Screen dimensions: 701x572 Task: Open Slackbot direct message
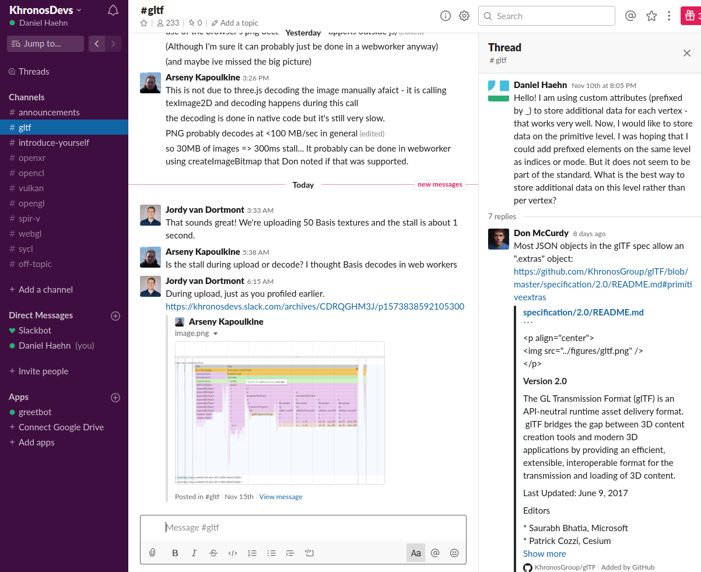point(64,330)
